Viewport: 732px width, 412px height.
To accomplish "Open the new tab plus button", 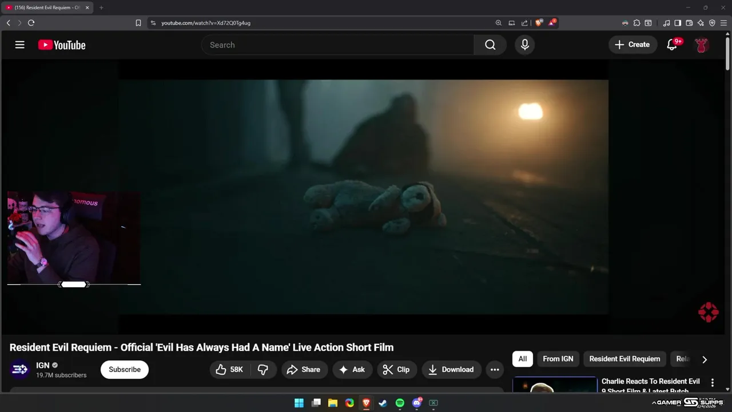I will point(101,7).
